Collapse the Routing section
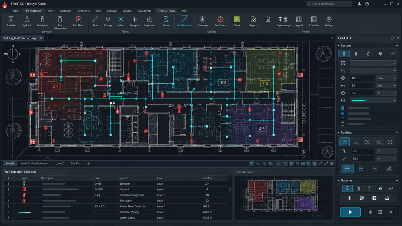Screen dimensions: 402x226 point(397,133)
